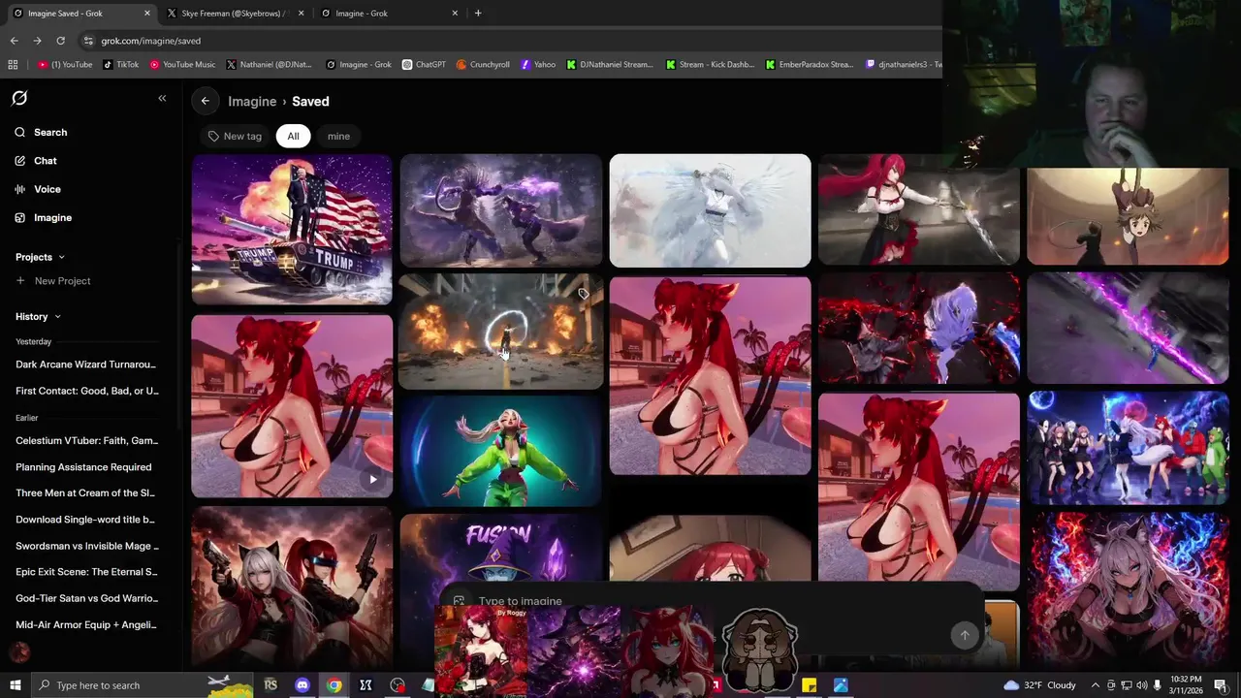Open Swordsman vs Invisible Mage ... chat
The height and width of the screenshot is (698, 1241).
(x=86, y=545)
